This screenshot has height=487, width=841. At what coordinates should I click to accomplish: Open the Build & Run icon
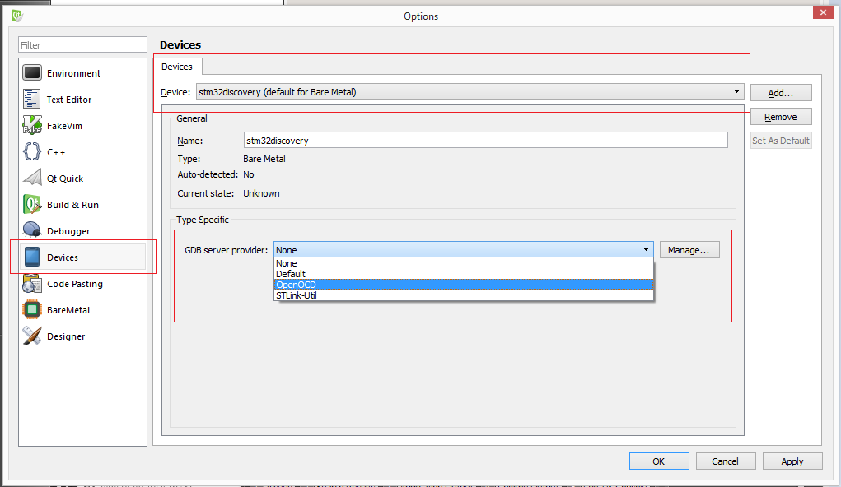31,204
